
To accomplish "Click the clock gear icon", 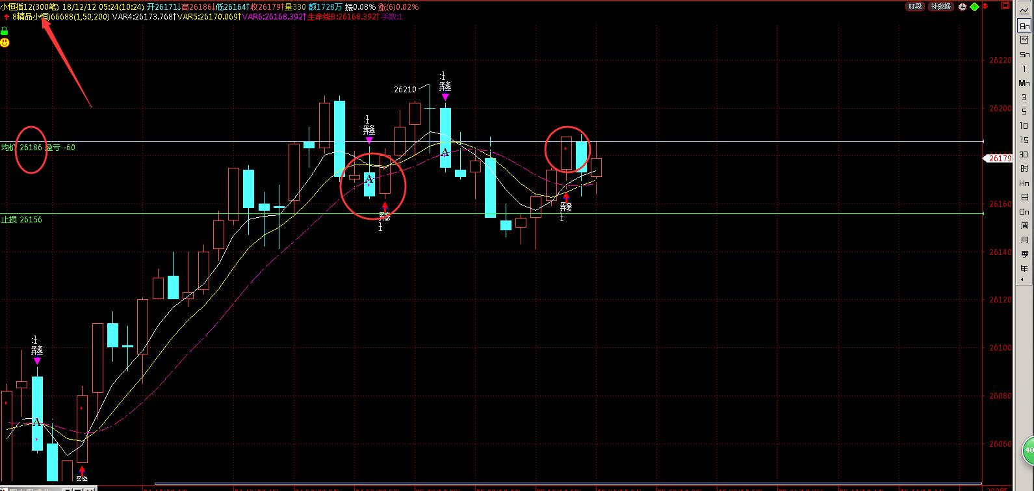I will click(x=963, y=7).
